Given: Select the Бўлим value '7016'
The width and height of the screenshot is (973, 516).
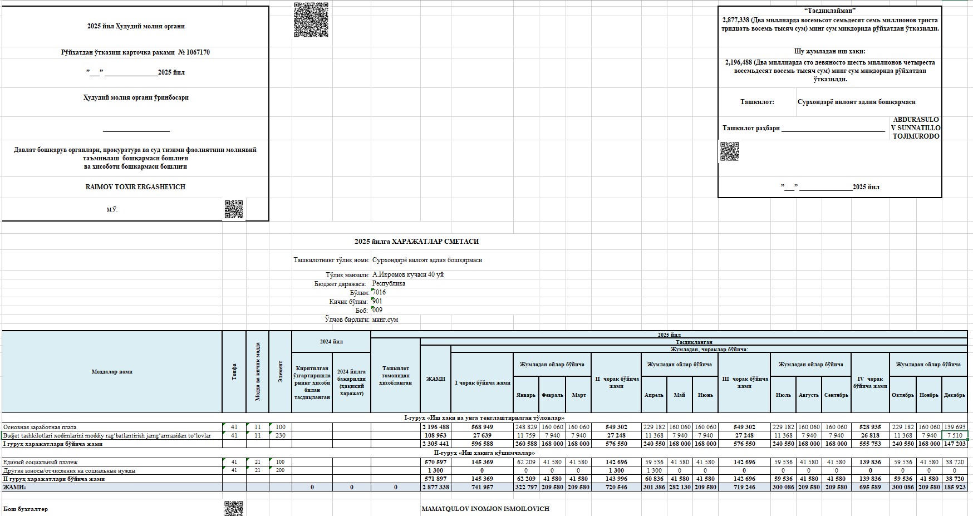Looking at the screenshot, I should pyautogui.click(x=379, y=292).
